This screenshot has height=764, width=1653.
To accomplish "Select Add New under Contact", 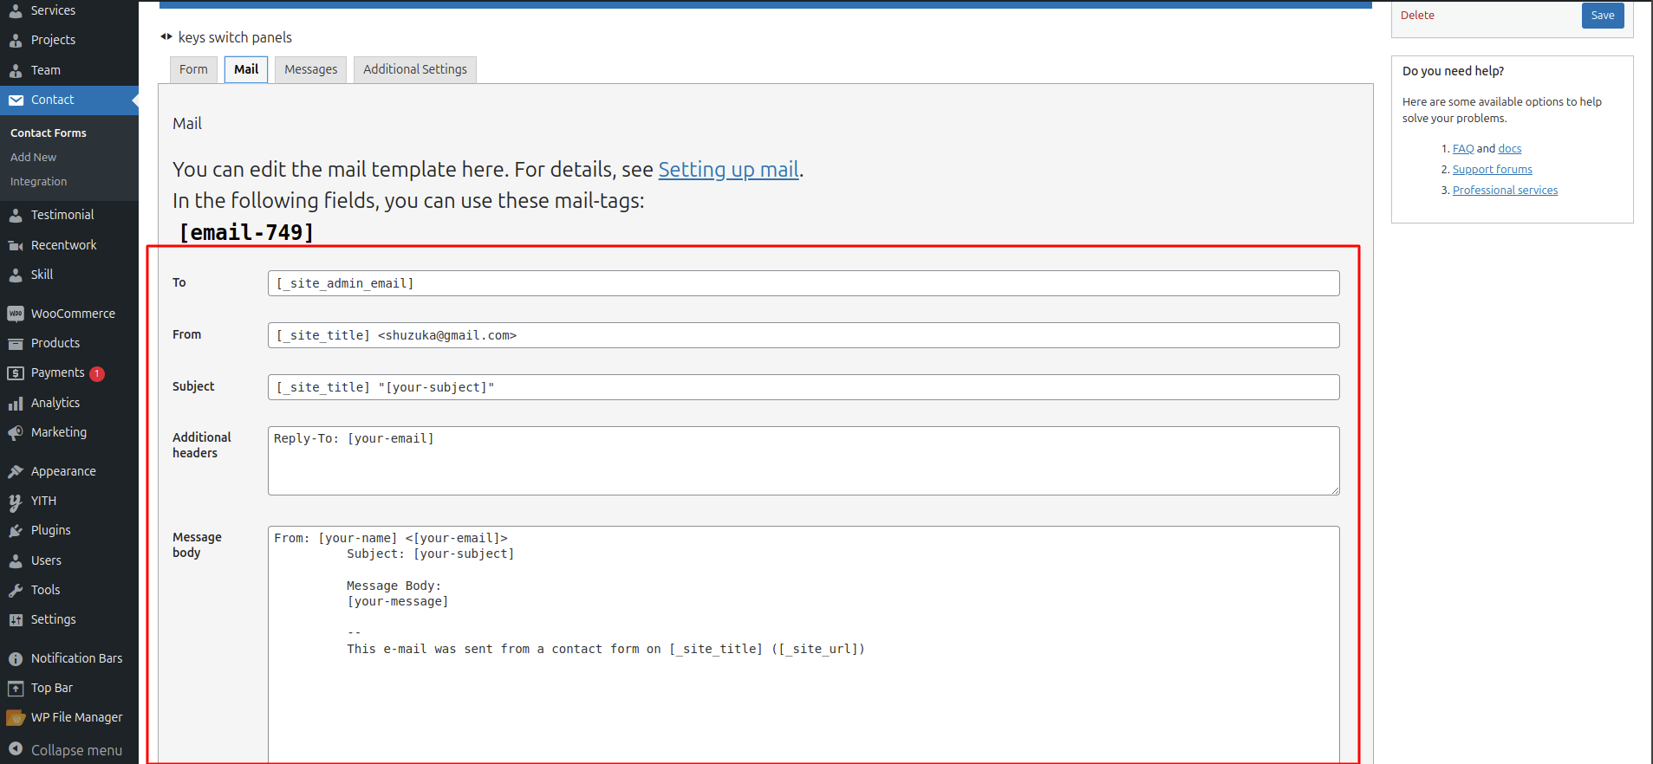I will 33,157.
